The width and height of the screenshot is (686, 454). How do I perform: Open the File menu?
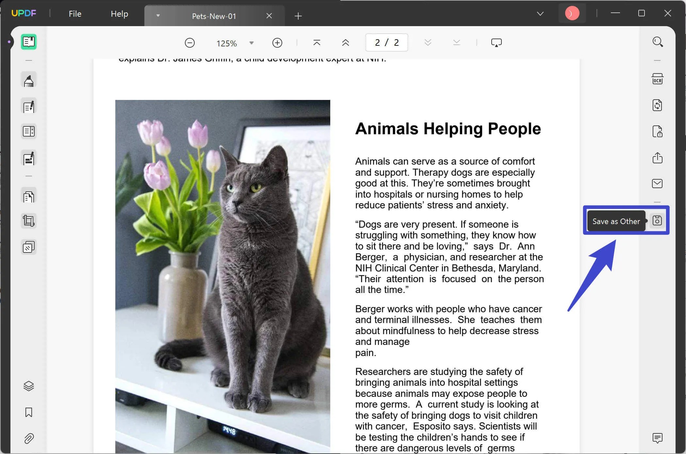click(x=75, y=14)
